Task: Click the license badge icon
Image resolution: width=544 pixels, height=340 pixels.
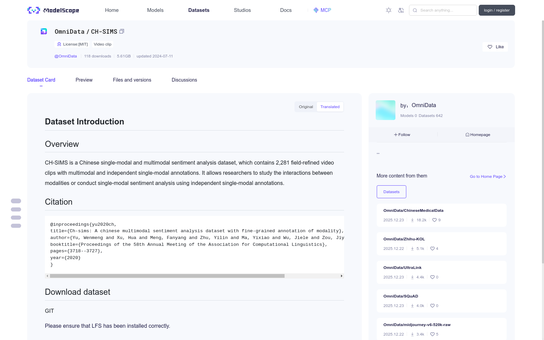Action: point(59,44)
